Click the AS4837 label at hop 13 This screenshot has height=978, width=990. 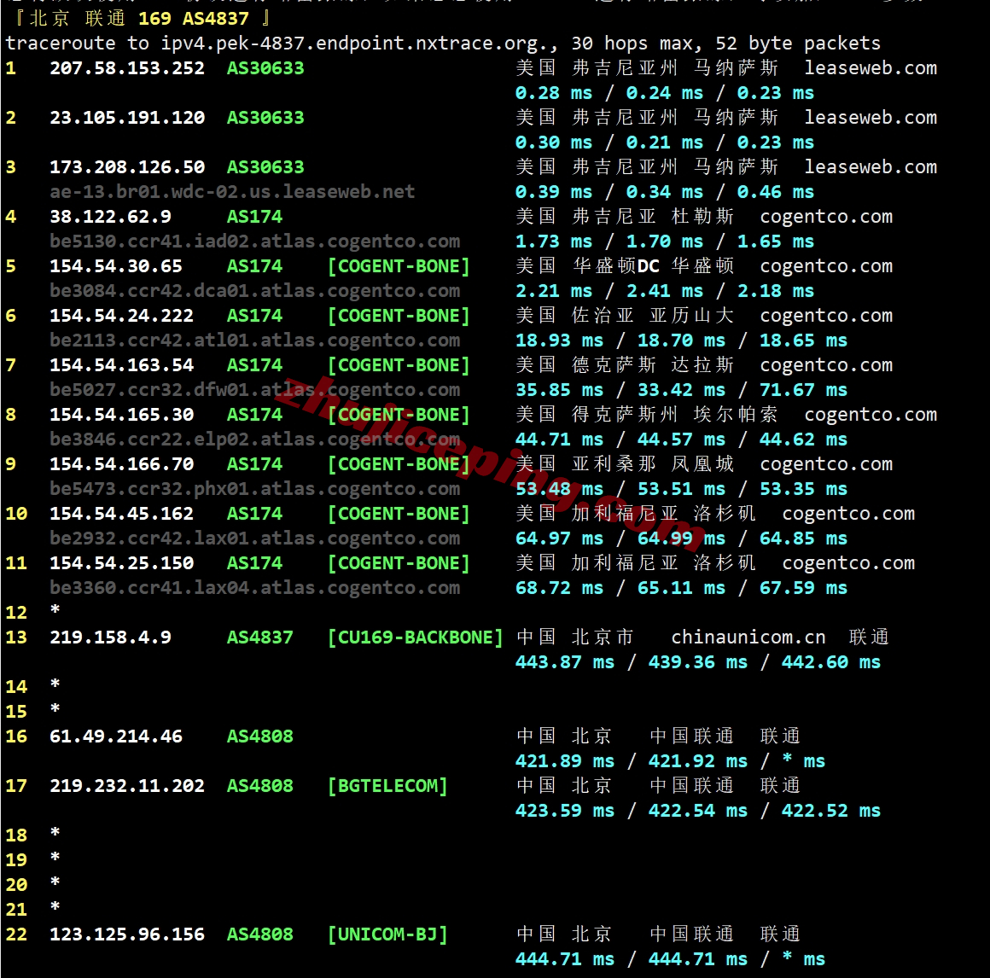(259, 637)
